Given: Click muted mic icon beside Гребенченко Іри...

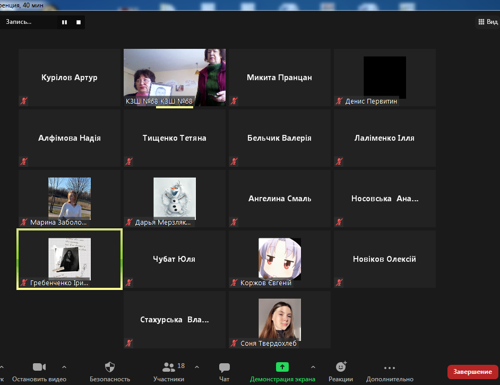Looking at the screenshot, I should pos(23,283).
